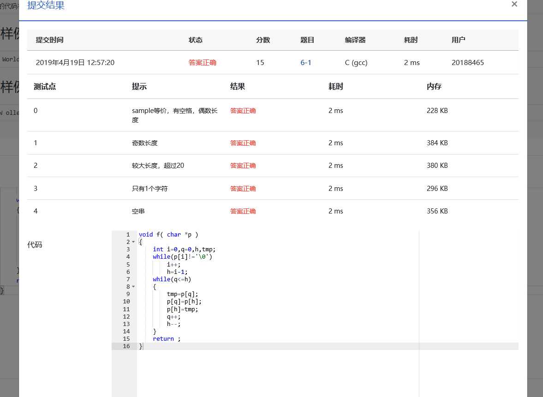Select submission time 2019年4月19日 12:57:20
The image size is (543, 397).
75,63
